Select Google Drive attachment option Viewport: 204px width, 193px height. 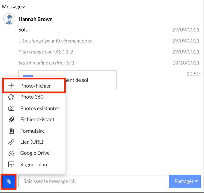point(34,153)
